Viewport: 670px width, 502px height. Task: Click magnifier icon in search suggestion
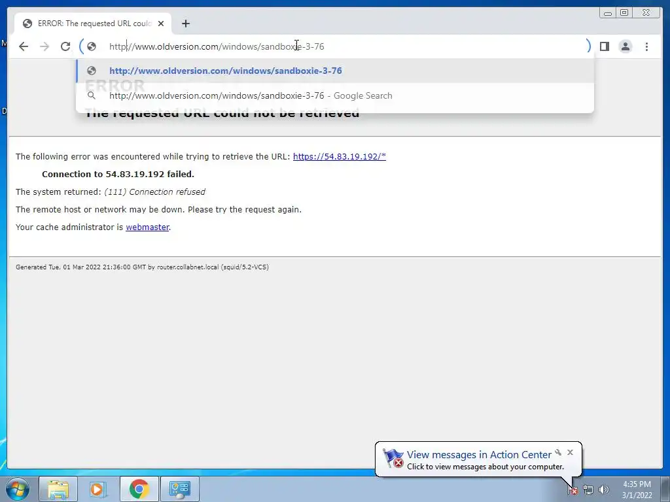[92, 95]
